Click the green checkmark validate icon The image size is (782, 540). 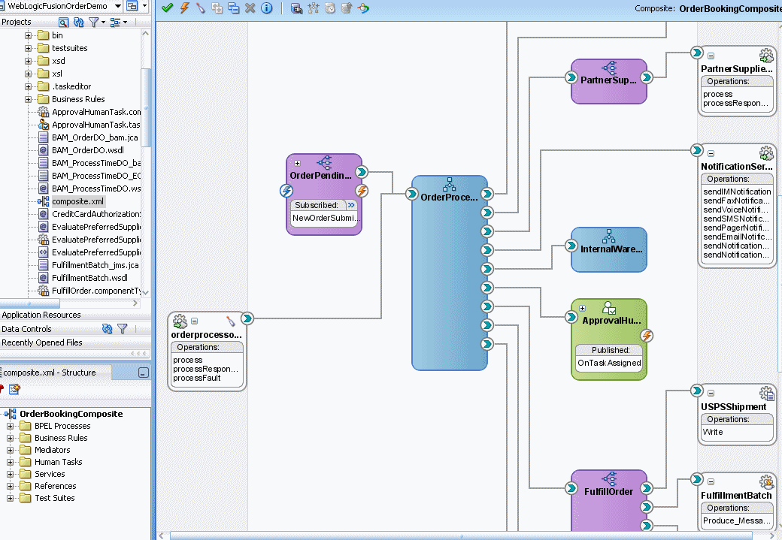[x=167, y=8]
